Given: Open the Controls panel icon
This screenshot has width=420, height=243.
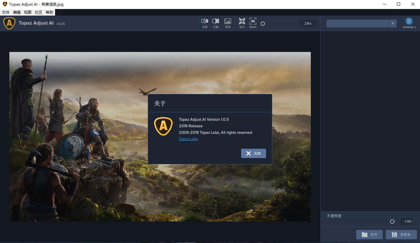Looking at the screenshot, I should click(x=409, y=23).
